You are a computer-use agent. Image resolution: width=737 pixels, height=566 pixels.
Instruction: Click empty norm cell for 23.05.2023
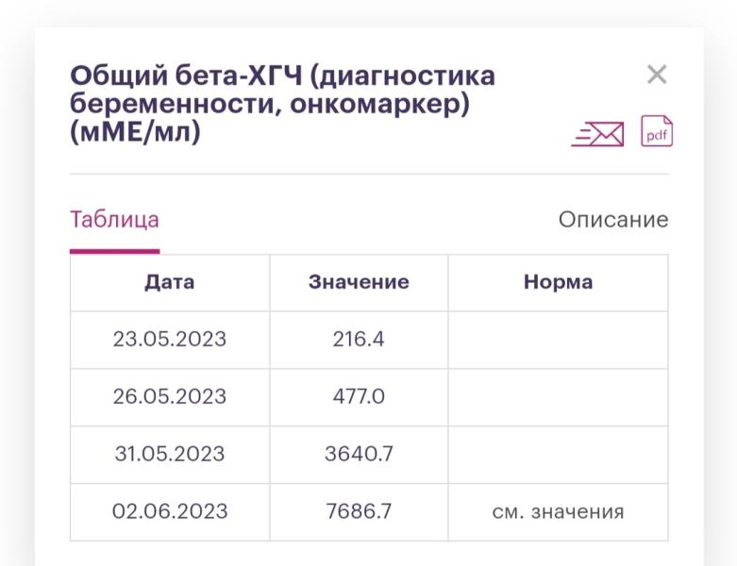click(x=558, y=340)
